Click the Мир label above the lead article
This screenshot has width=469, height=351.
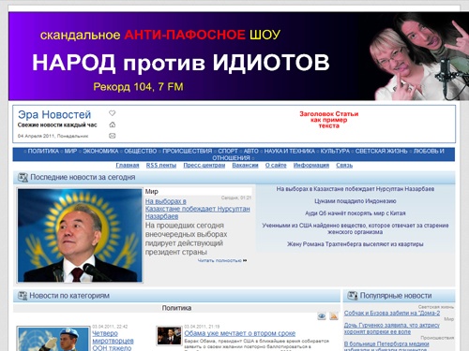click(x=152, y=192)
